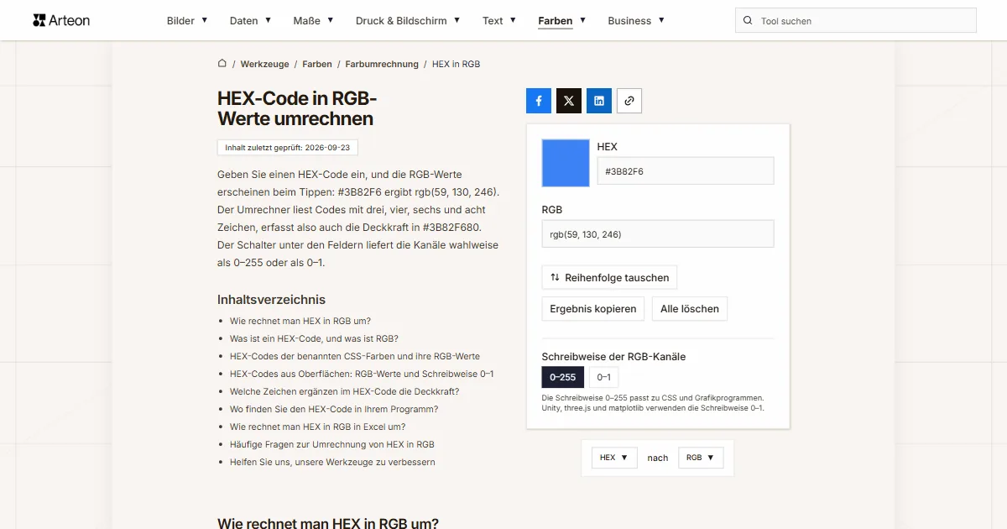1007x529 pixels.
Task: Focus the HEX code input field
Action: pos(686,170)
